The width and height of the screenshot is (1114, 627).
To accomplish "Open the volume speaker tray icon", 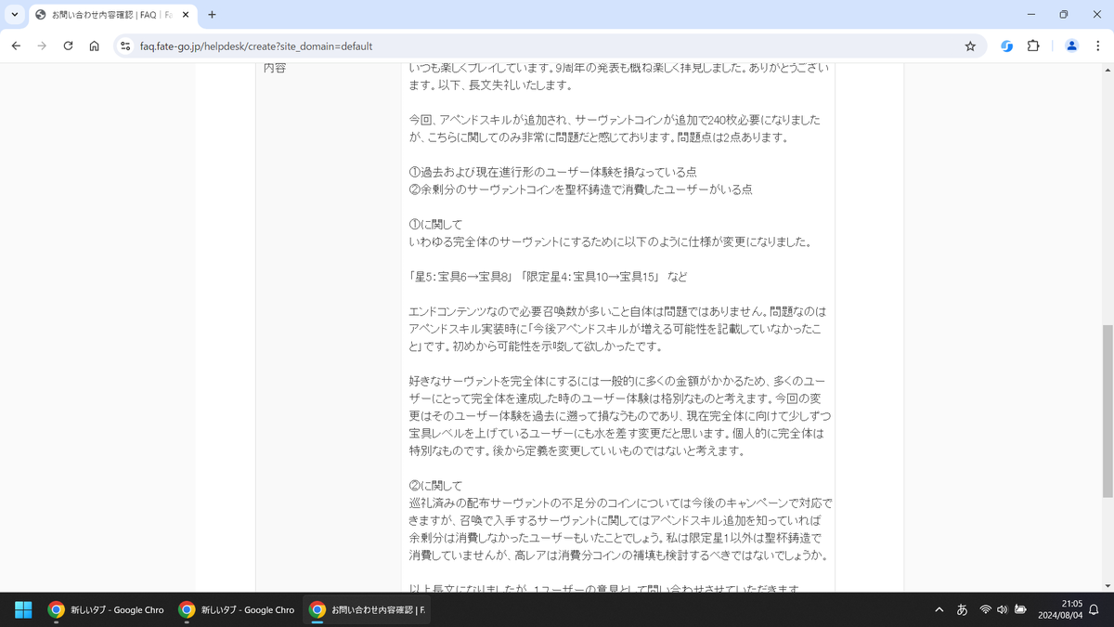I will click(x=1003, y=609).
